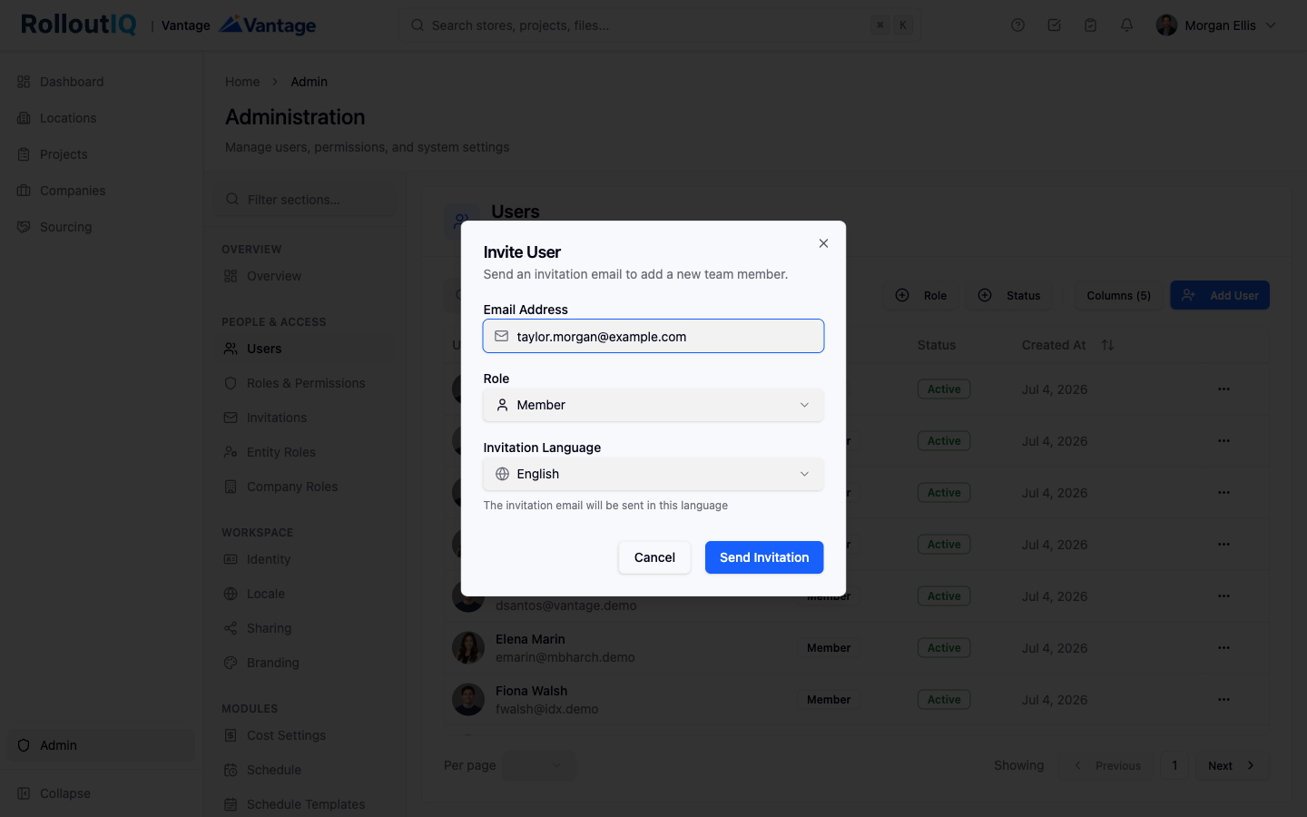
Task: Open the Status filter
Action: pyautogui.click(x=1009, y=295)
